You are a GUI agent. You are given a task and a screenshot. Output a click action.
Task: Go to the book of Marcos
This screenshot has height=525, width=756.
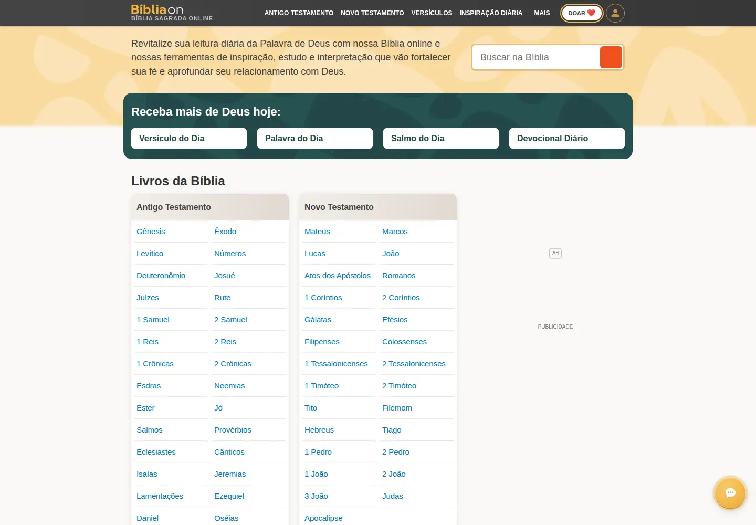coord(395,232)
